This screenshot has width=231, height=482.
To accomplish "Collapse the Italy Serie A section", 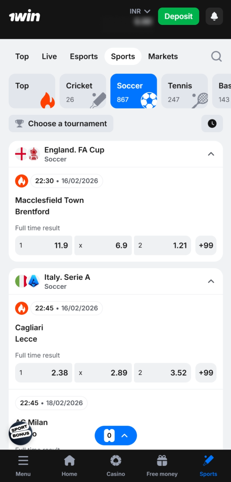I will 211,281.
